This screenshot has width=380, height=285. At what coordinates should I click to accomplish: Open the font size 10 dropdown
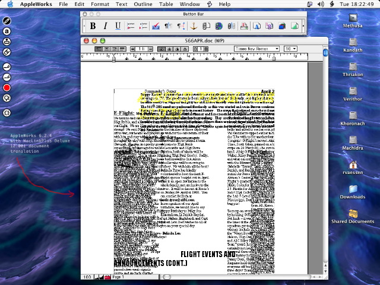(290, 48)
